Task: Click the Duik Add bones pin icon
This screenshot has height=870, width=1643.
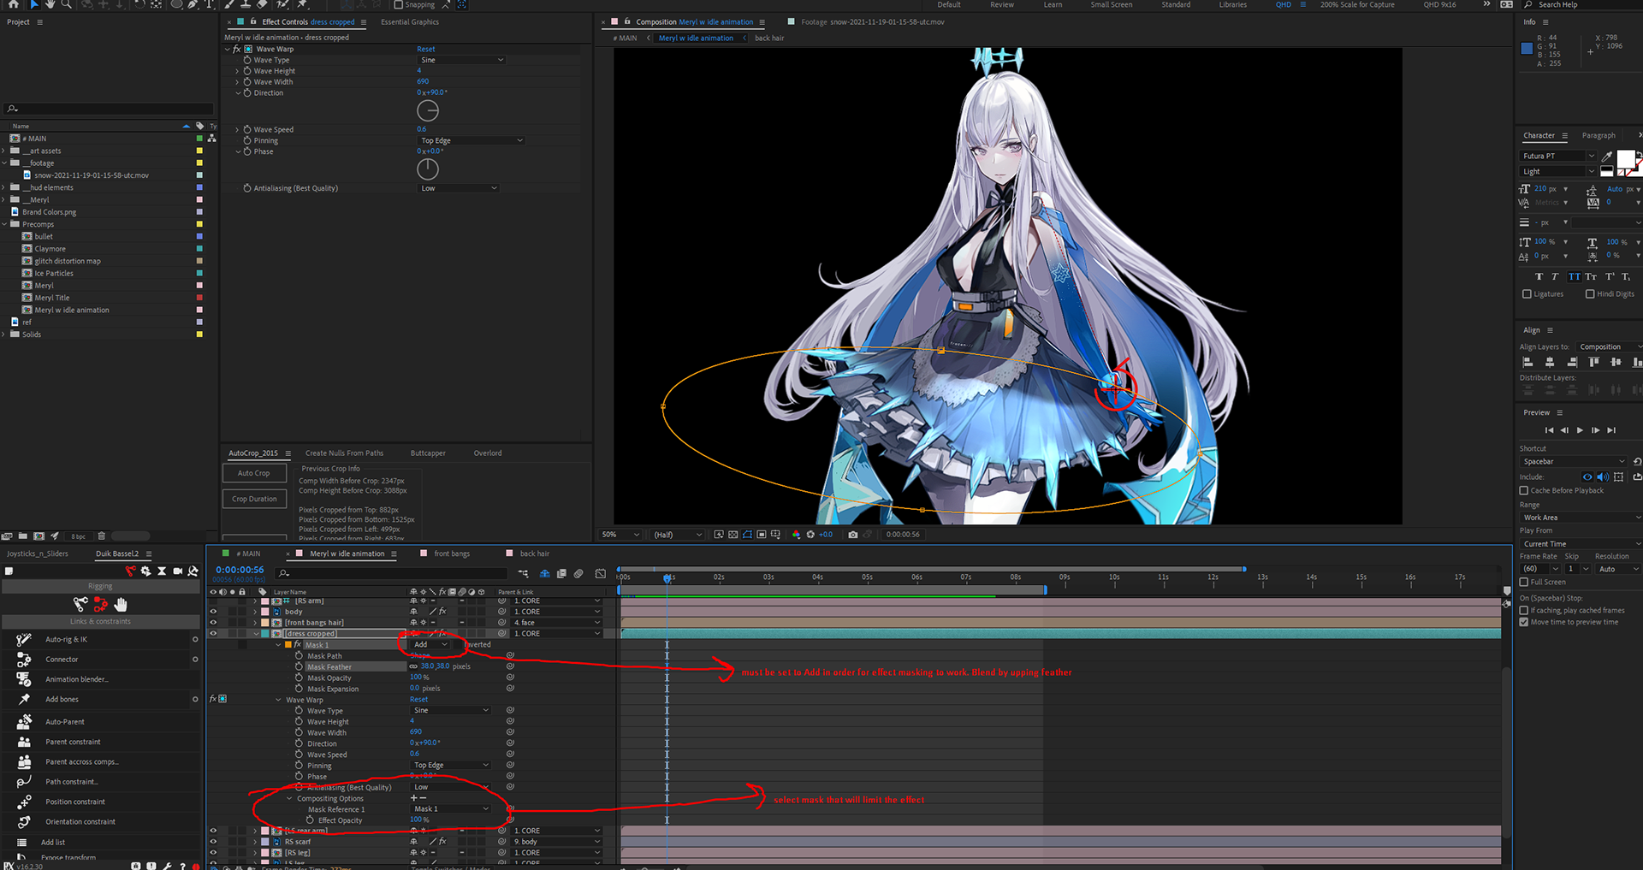Action: click(24, 699)
